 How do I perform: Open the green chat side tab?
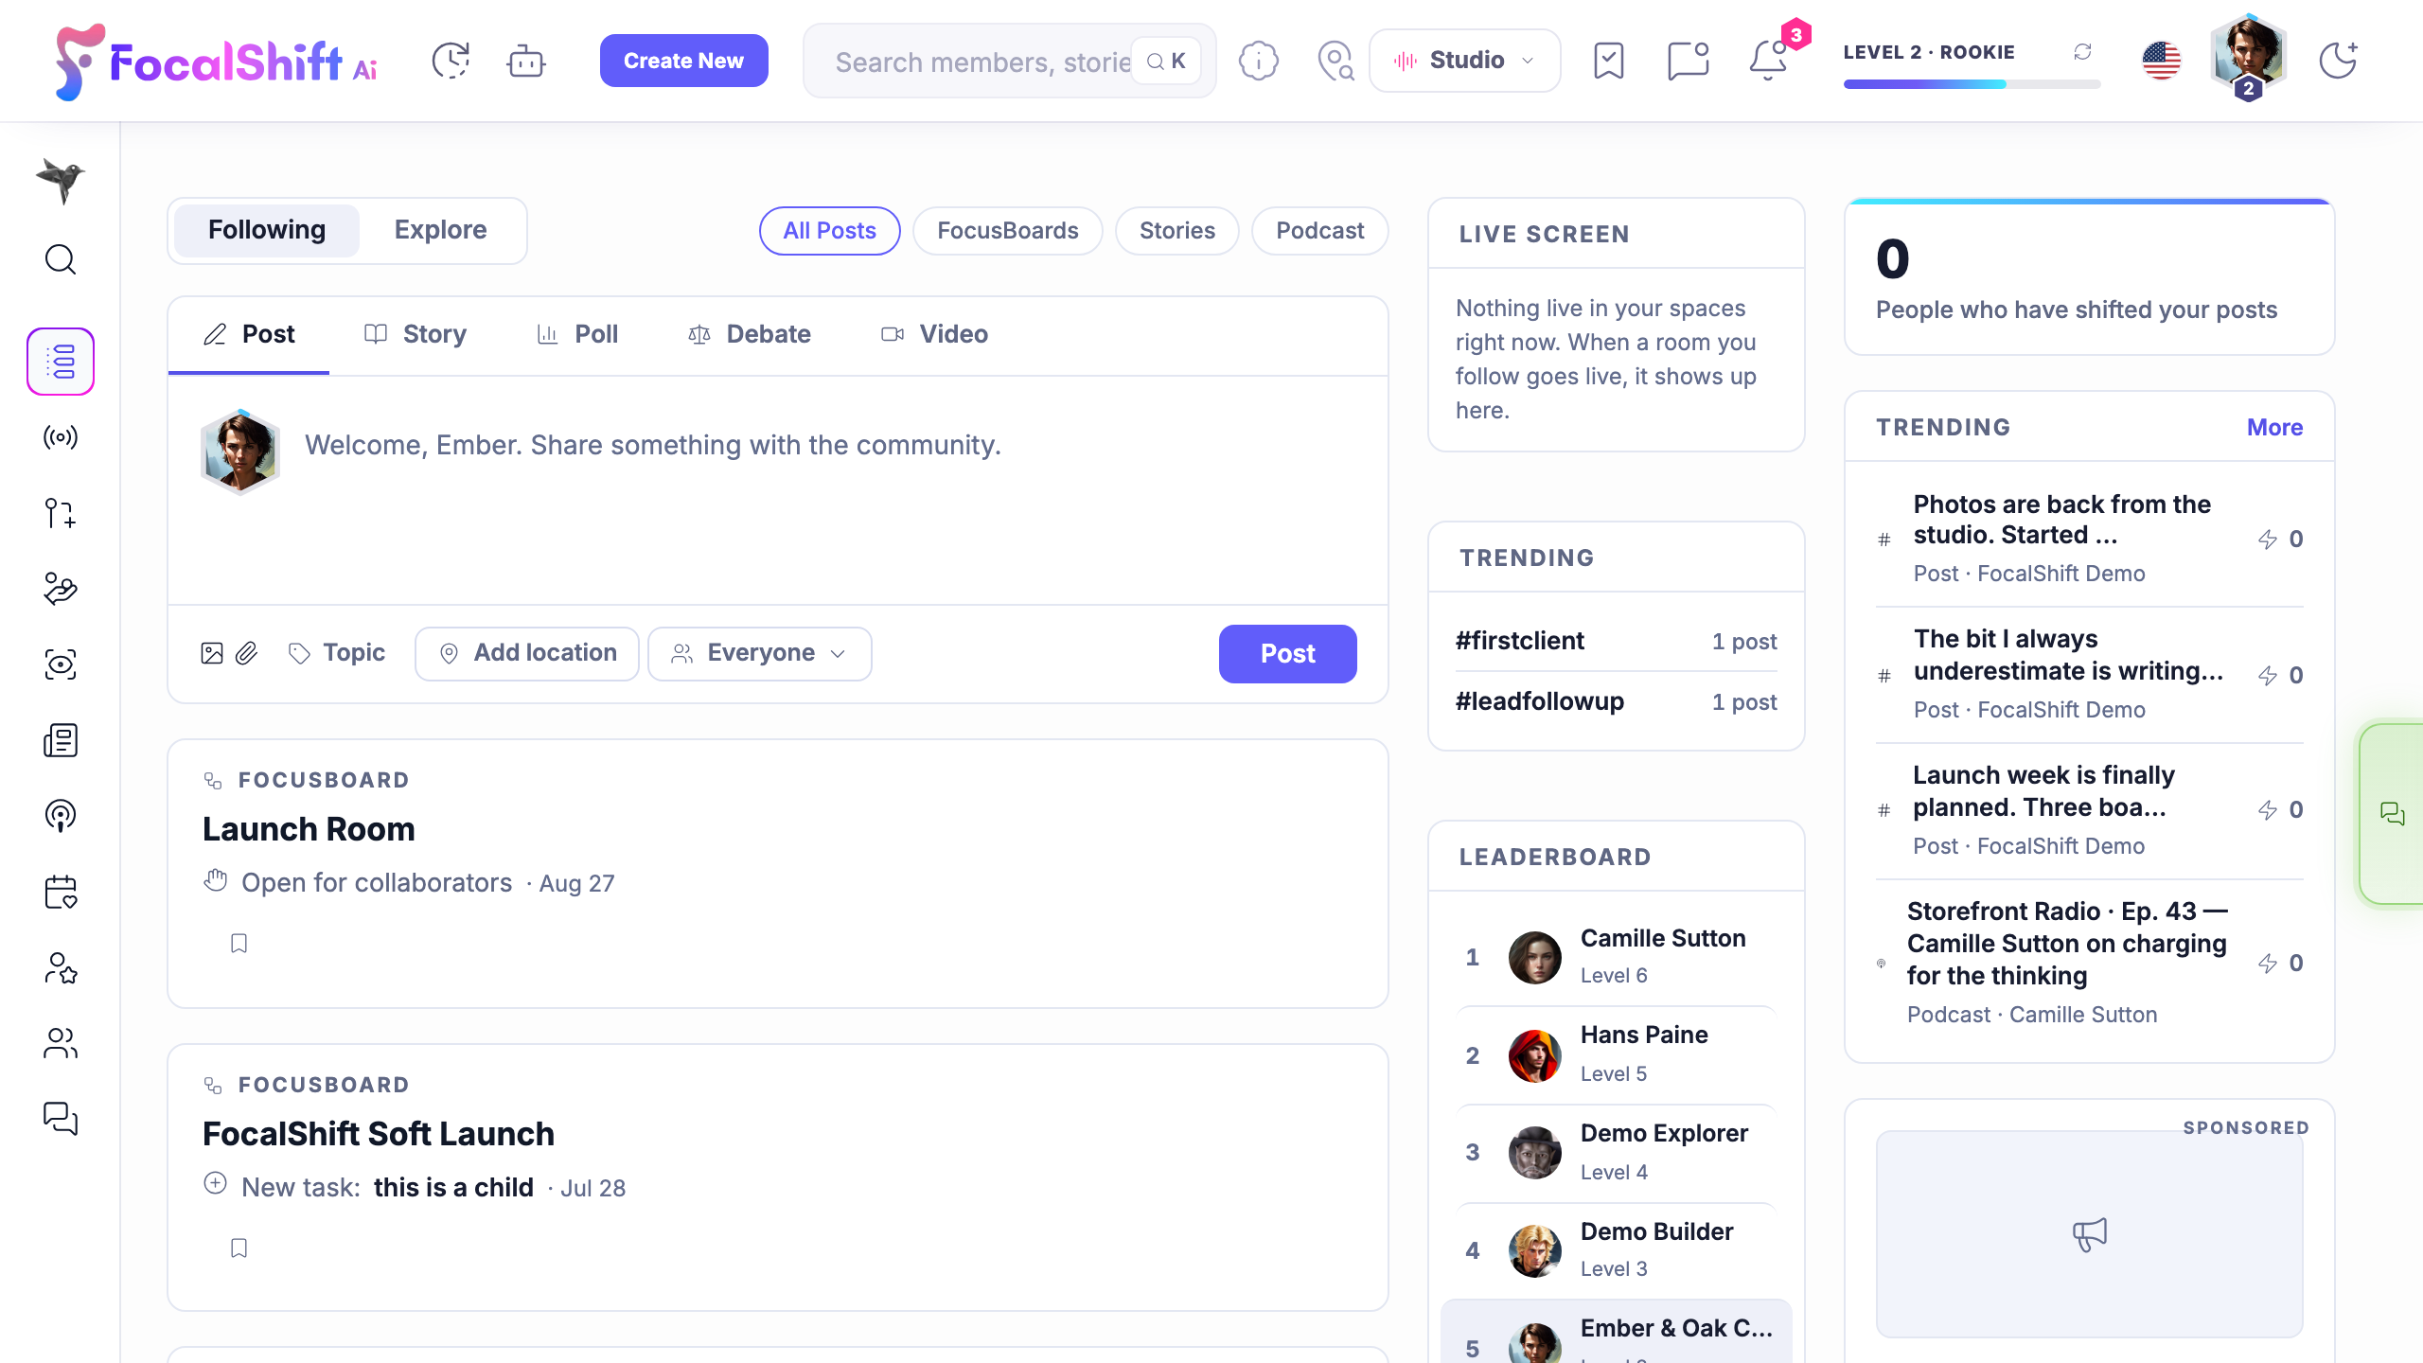(x=2391, y=814)
